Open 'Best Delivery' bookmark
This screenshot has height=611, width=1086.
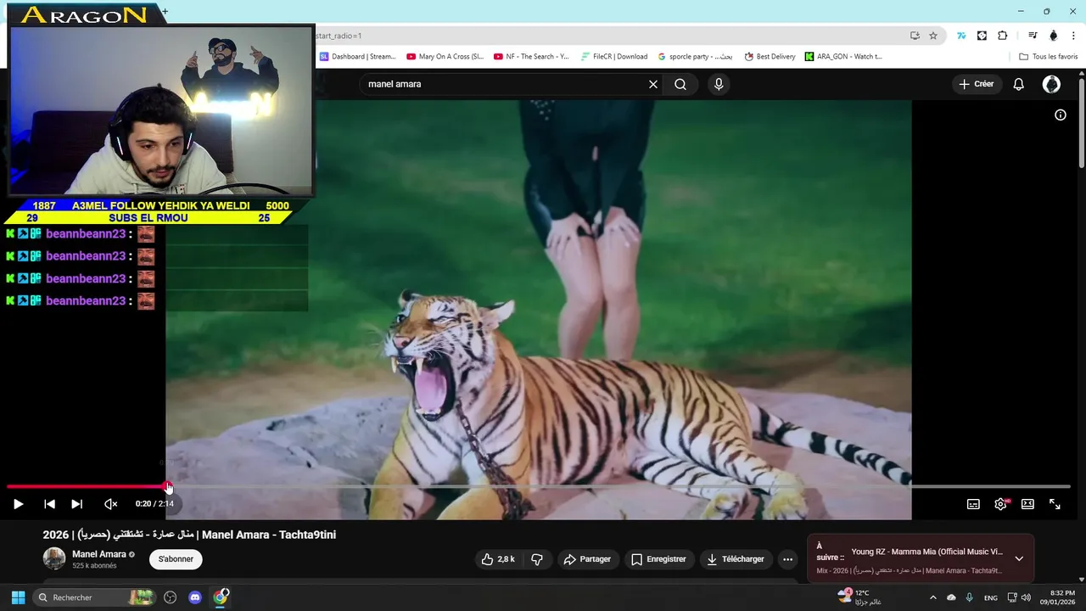(770, 57)
